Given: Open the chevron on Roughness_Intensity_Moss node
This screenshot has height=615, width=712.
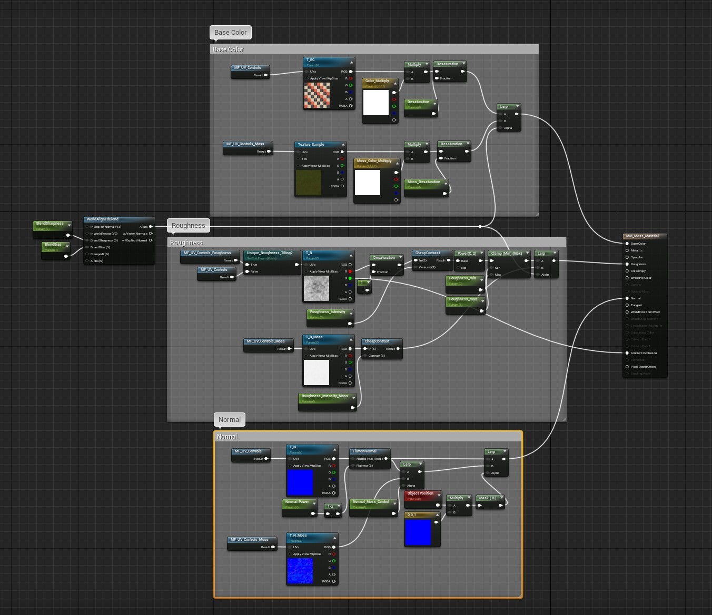Looking at the screenshot, I should (353, 398).
